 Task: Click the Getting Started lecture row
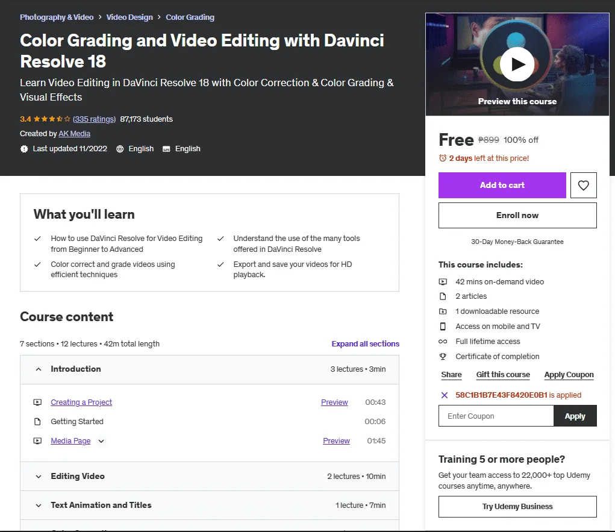coord(210,421)
